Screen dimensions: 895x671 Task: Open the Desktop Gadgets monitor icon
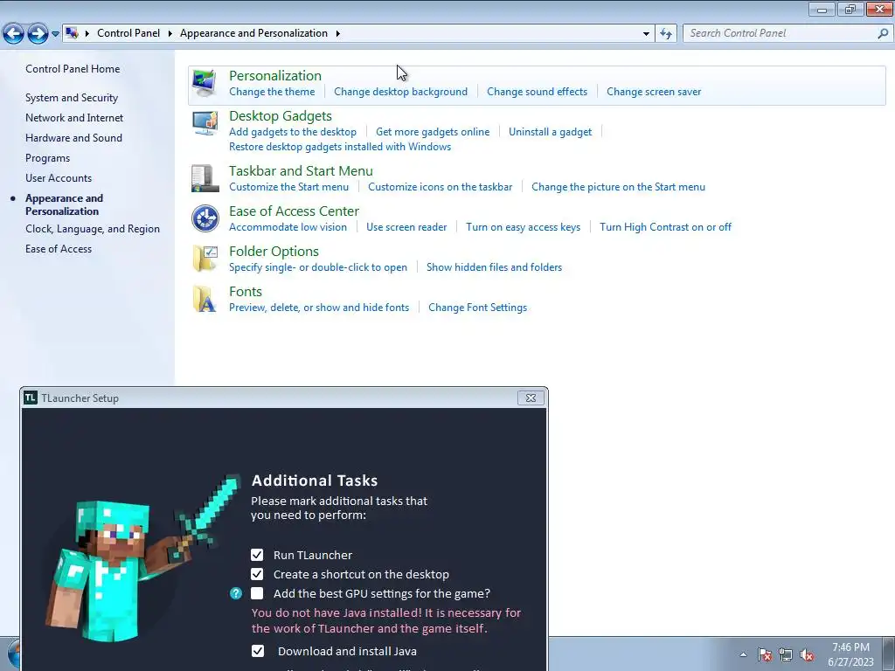click(205, 123)
